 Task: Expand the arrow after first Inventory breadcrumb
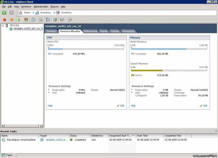pyautogui.click(x=54, y=13)
